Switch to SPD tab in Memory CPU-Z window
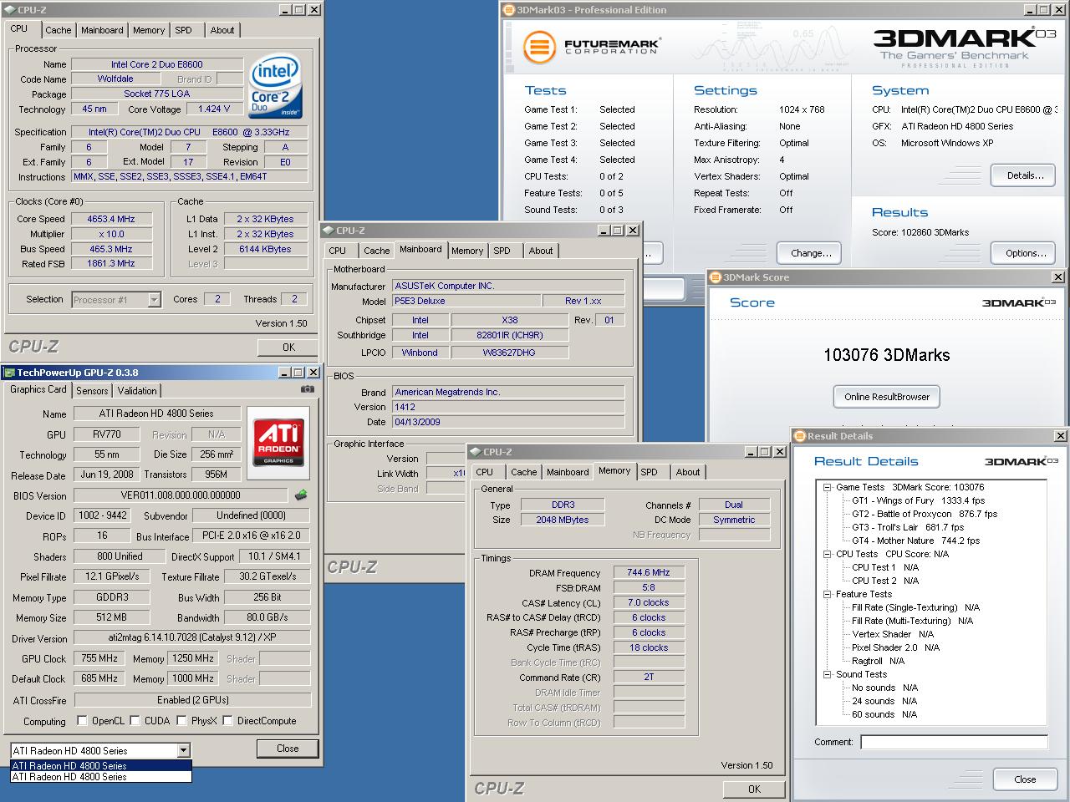Viewport: 1070px width, 802px height. (649, 472)
